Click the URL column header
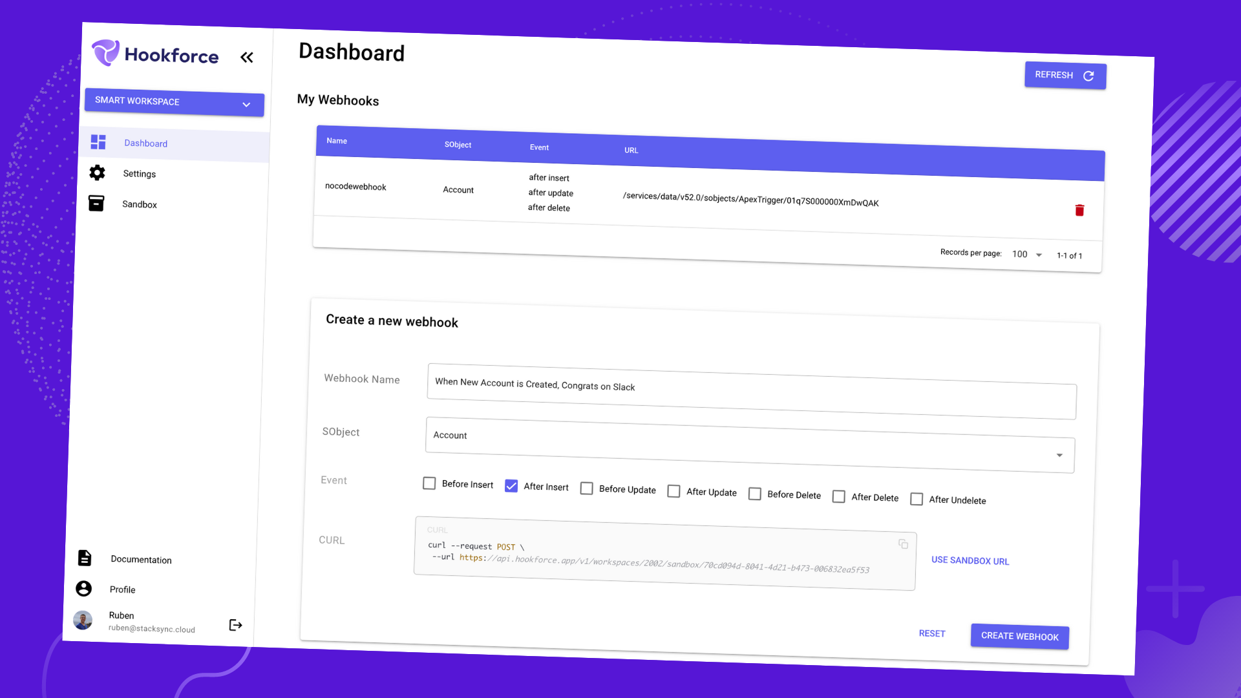 631,150
